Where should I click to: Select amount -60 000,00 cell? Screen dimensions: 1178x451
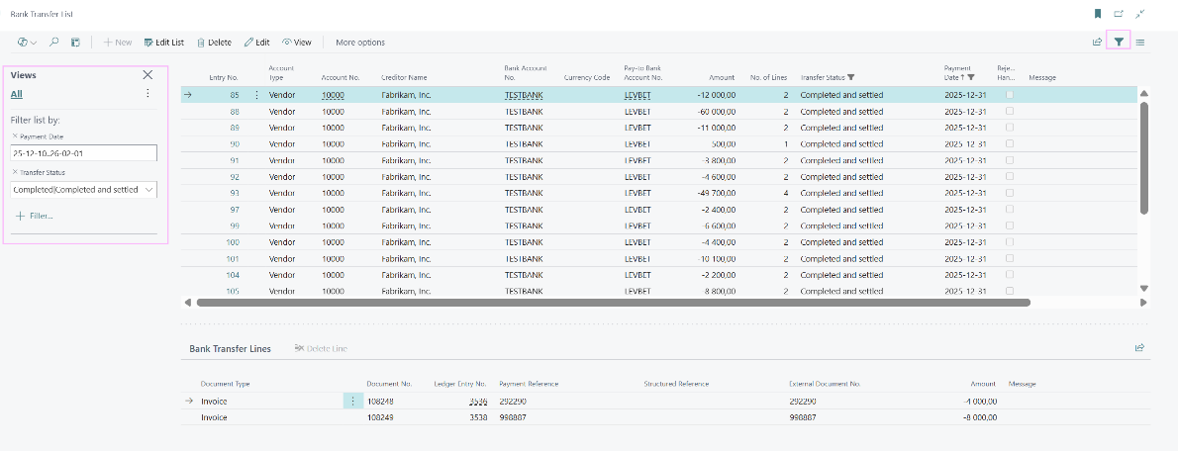[x=717, y=111]
